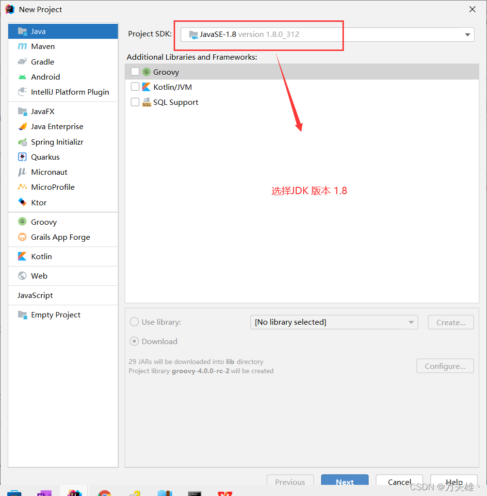Click 'SQL Support' row text
The height and width of the screenshot is (496, 487).
point(176,102)
